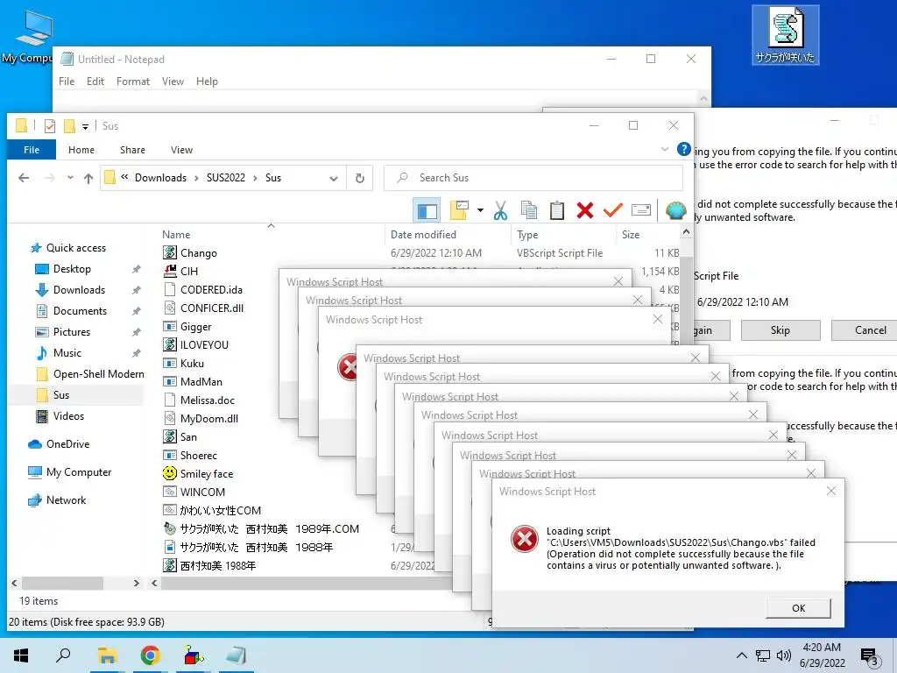Click the Downloads breadcrumb in address bar
Image resolution: width=897 pixels, height=673 pixels.
click(x=161, y=178)
